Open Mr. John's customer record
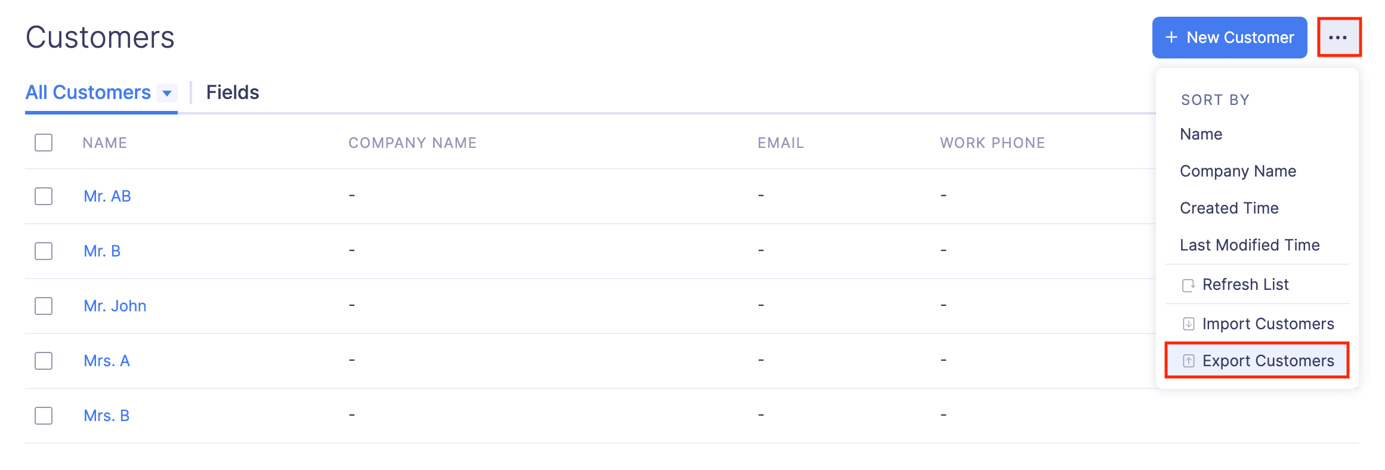This screenshot has height=470, width=1385. (115, 306)
